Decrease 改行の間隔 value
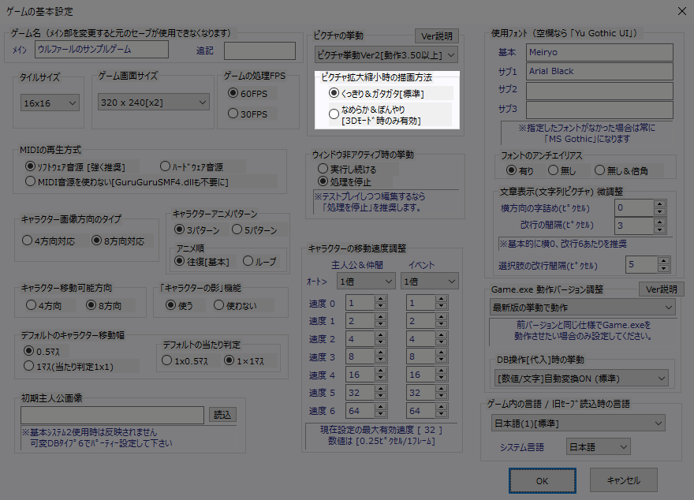 point(659,229)
